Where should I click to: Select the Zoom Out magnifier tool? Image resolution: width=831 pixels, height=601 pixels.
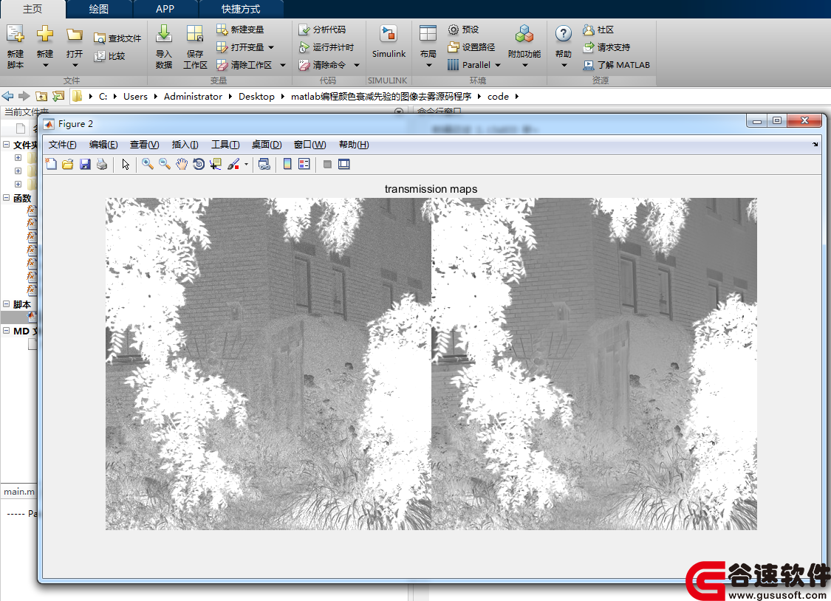click(x=164, y=164)
